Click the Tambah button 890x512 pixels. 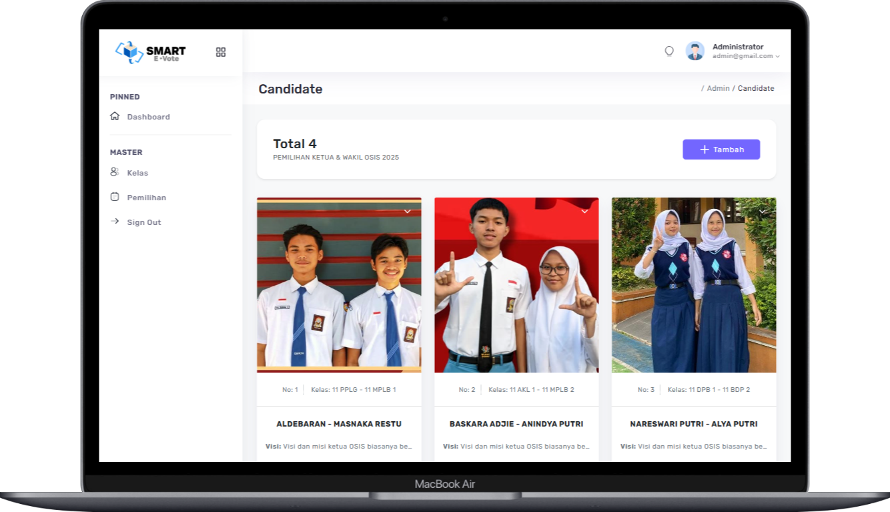click(721, 149)
